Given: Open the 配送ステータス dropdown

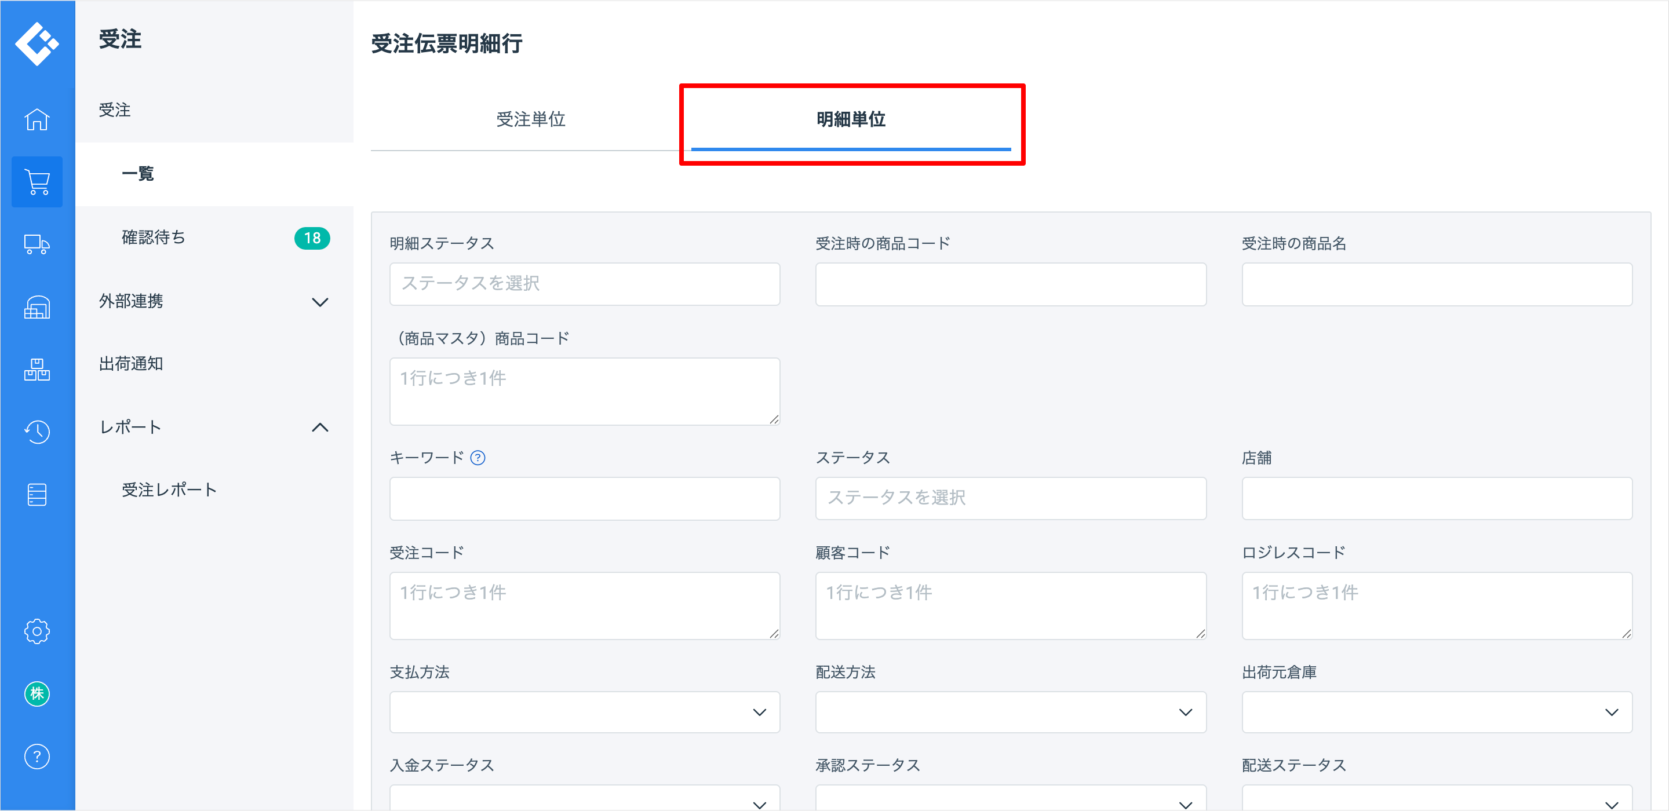Looking at the screenshot, I should [x=1437, y=798].
